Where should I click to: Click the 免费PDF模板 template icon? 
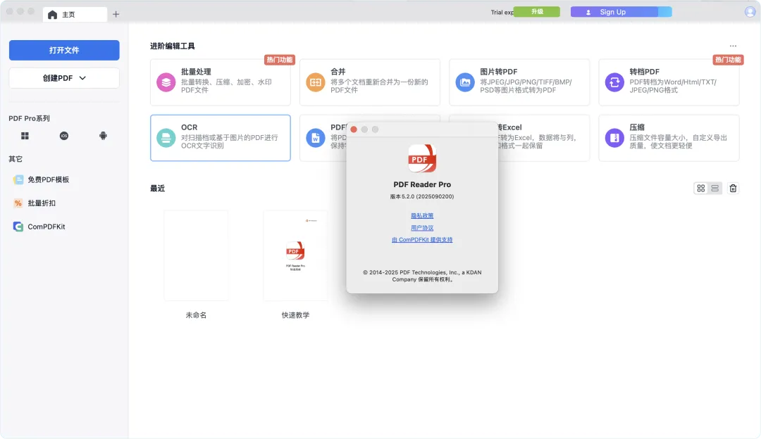pos(18,180)
